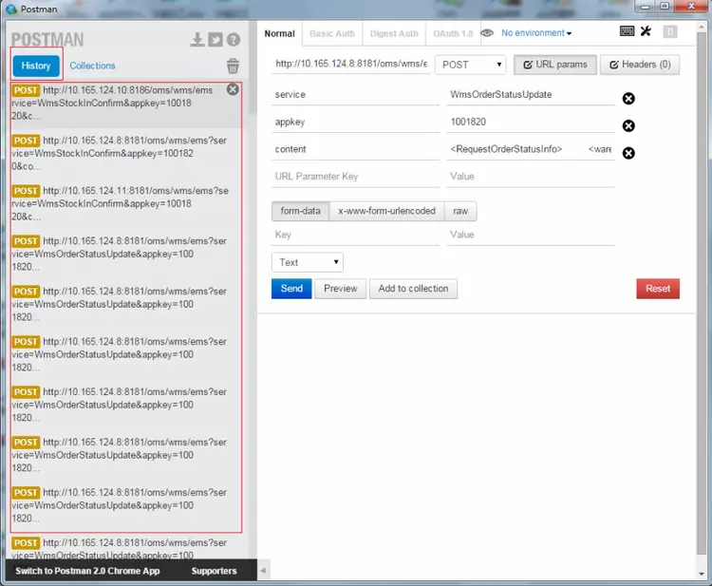Click Add to collection button
This screenshot has width=712, height=586.
click(413, 289)
